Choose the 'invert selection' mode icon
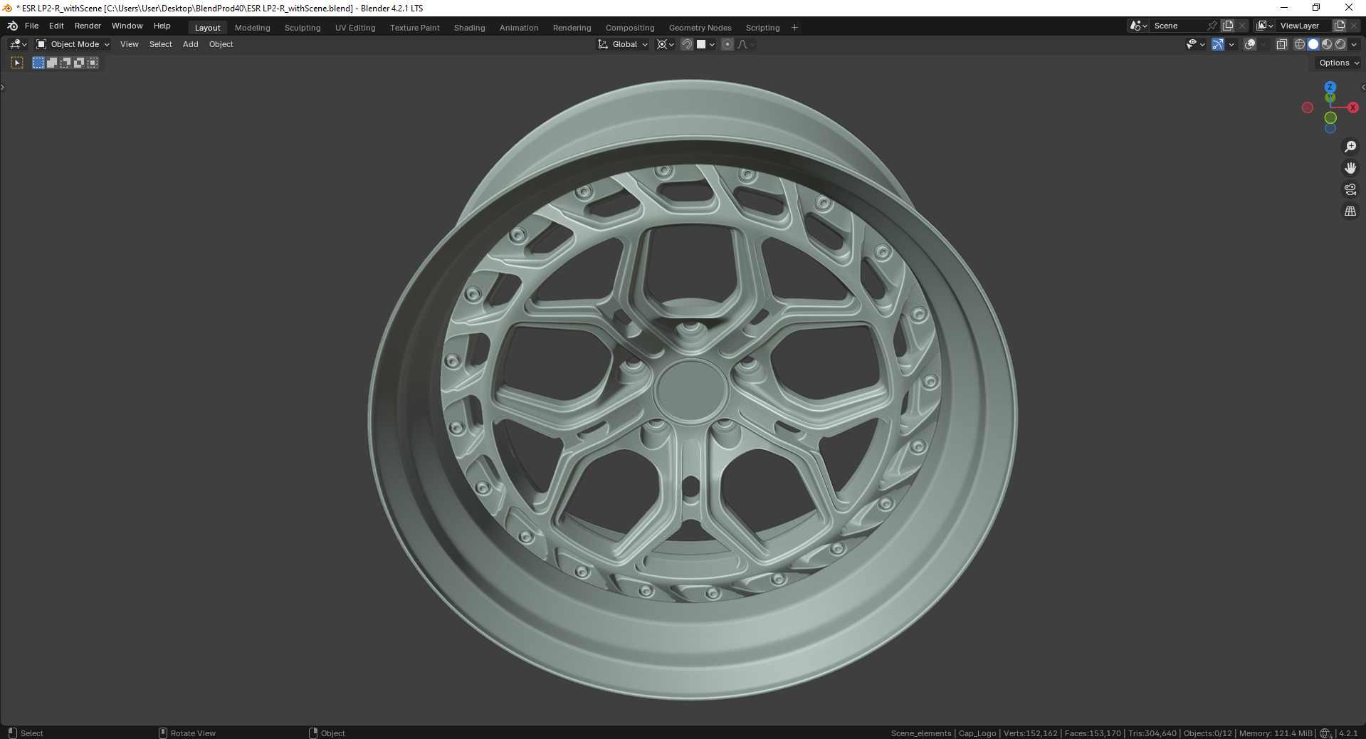The height and width of the screenshot is (739, 1366). (x=79, y=63)
